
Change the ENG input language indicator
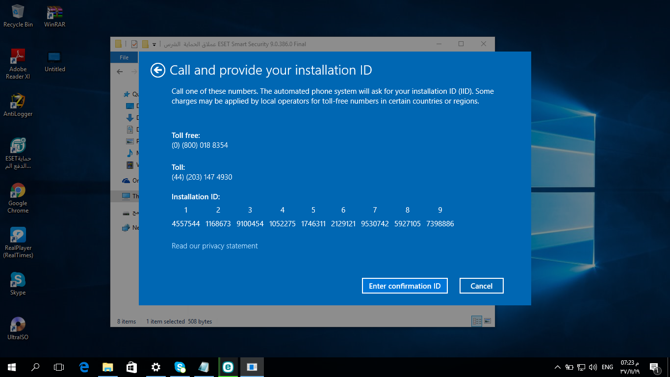[607, 367]
